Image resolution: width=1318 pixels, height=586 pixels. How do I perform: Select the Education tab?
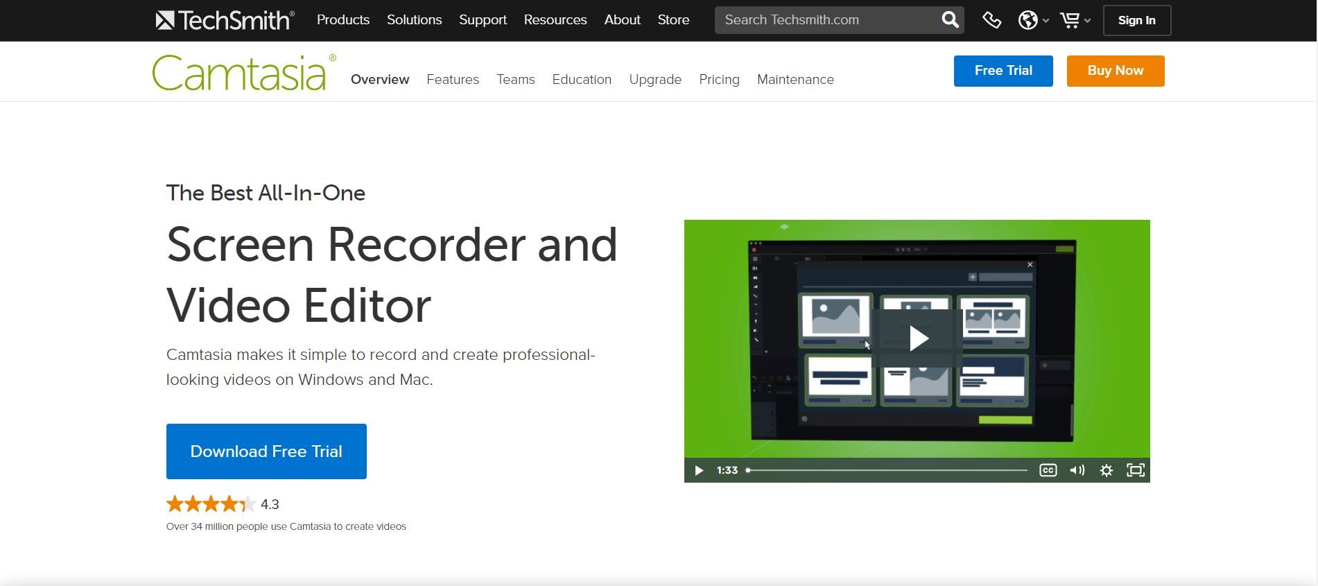coord(582,80)
